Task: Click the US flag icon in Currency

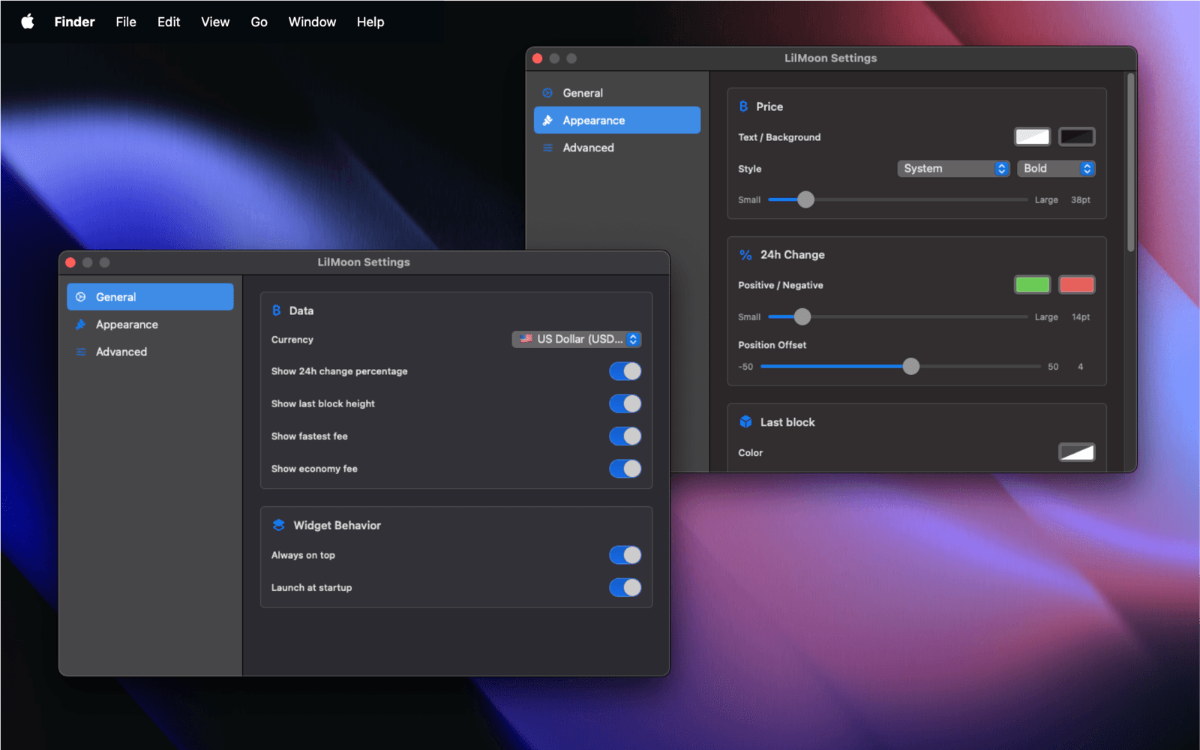Action: 526,339
